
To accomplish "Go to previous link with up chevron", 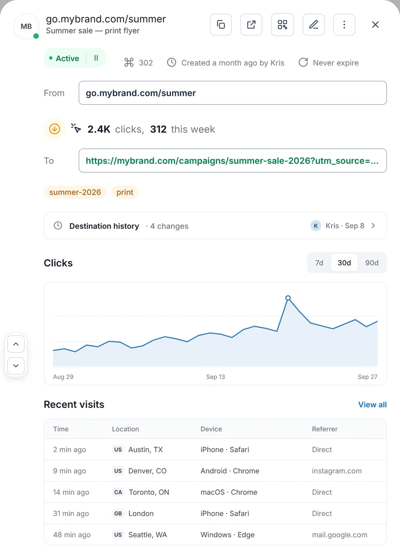I will pos(16,344).
